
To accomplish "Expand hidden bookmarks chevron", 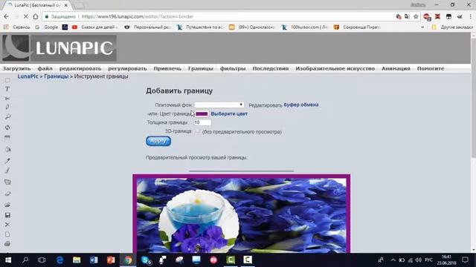I will point(422,27).
